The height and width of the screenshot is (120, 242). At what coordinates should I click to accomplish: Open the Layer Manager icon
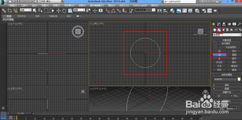click(172, 11)
